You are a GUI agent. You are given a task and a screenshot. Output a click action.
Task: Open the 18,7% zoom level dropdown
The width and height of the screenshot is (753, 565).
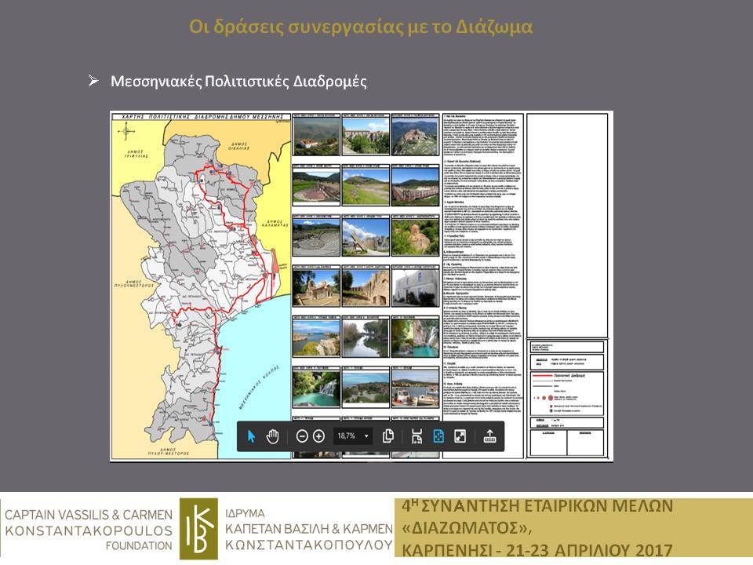pos(353,436)
